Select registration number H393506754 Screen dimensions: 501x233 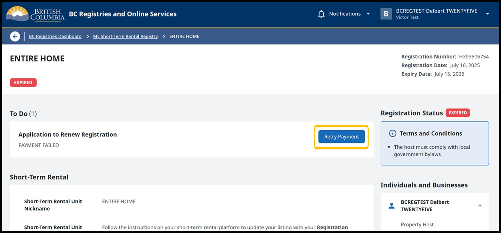(x=474, y=57)
